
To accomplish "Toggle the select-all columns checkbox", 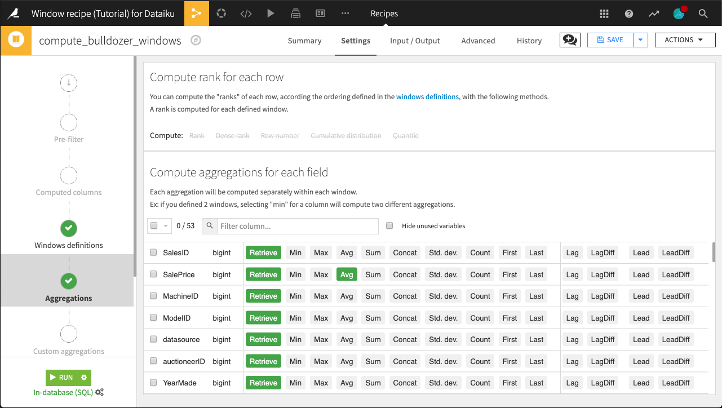I will point(154,225).
